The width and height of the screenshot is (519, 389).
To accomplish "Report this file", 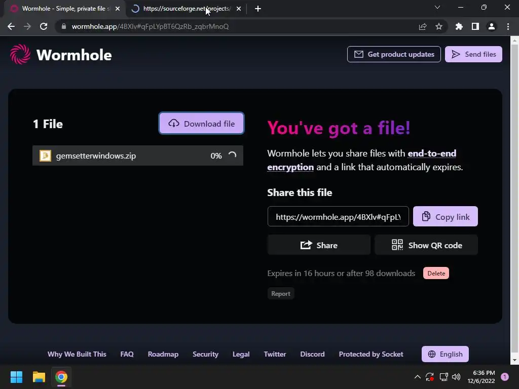I will coord(281,294).
